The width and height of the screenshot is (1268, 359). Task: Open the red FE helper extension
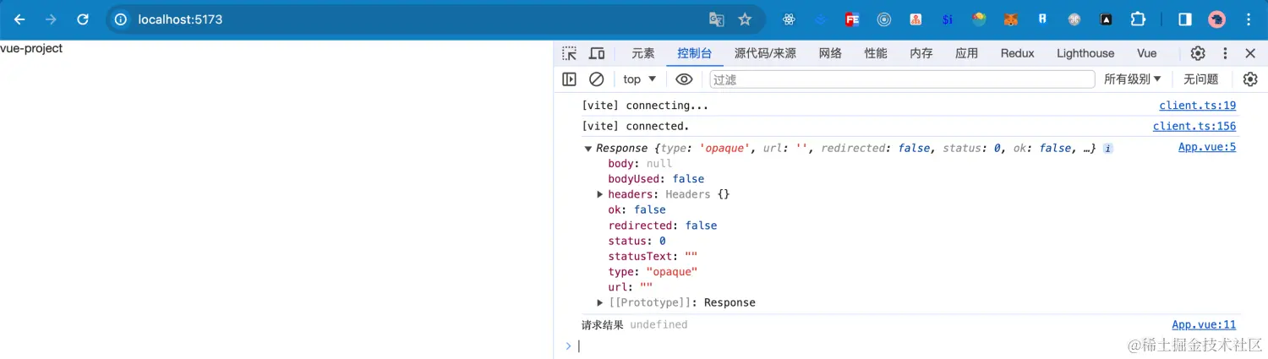pyautogui.click(x=852, y=19)
